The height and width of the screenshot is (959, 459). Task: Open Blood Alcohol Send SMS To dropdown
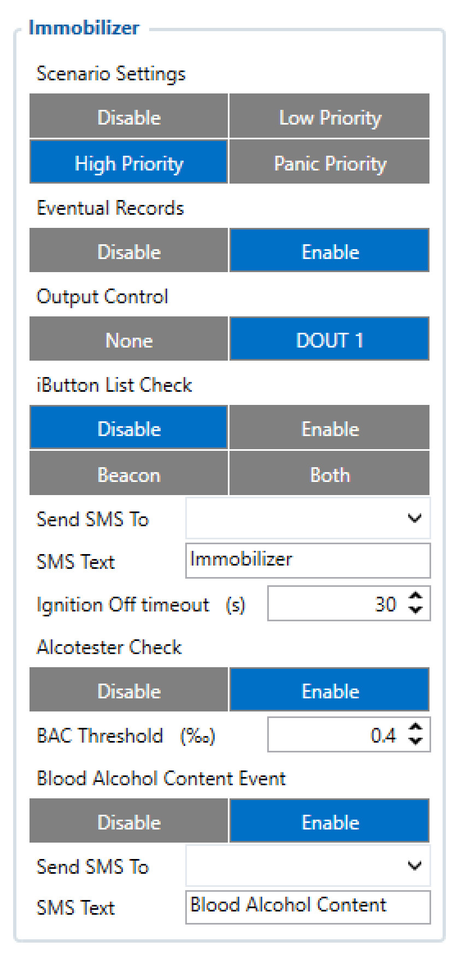click(x=308, y=866)
